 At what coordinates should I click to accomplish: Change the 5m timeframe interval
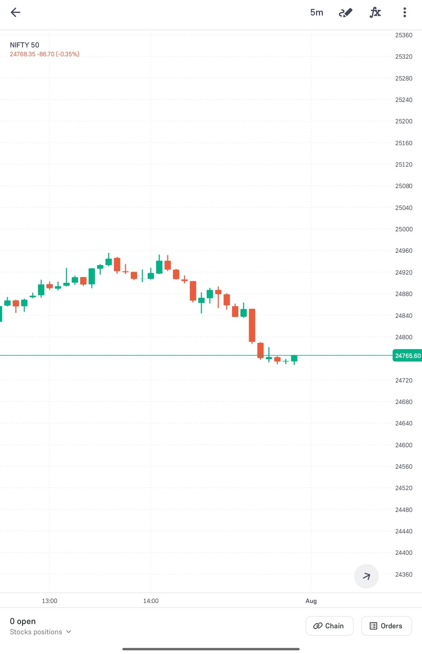pyautogui.click(x=316, y=13)
